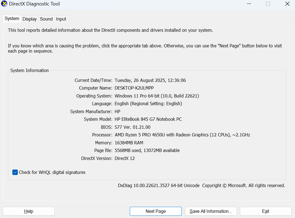
Task: Uncheck Check for WHQL digital signatures
Action: pos(15,172)
